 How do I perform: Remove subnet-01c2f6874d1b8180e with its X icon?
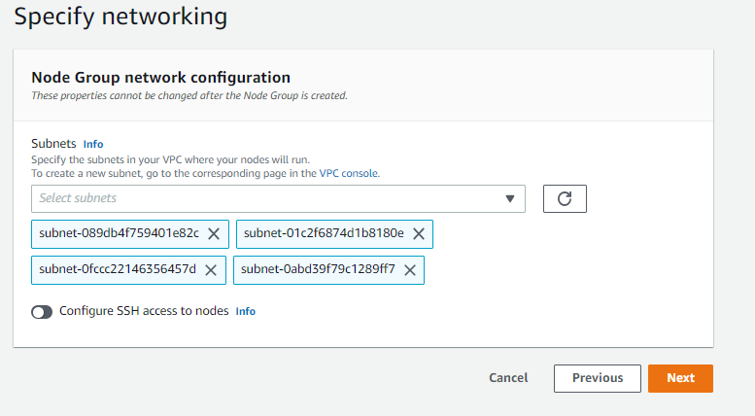click(419, 233)
